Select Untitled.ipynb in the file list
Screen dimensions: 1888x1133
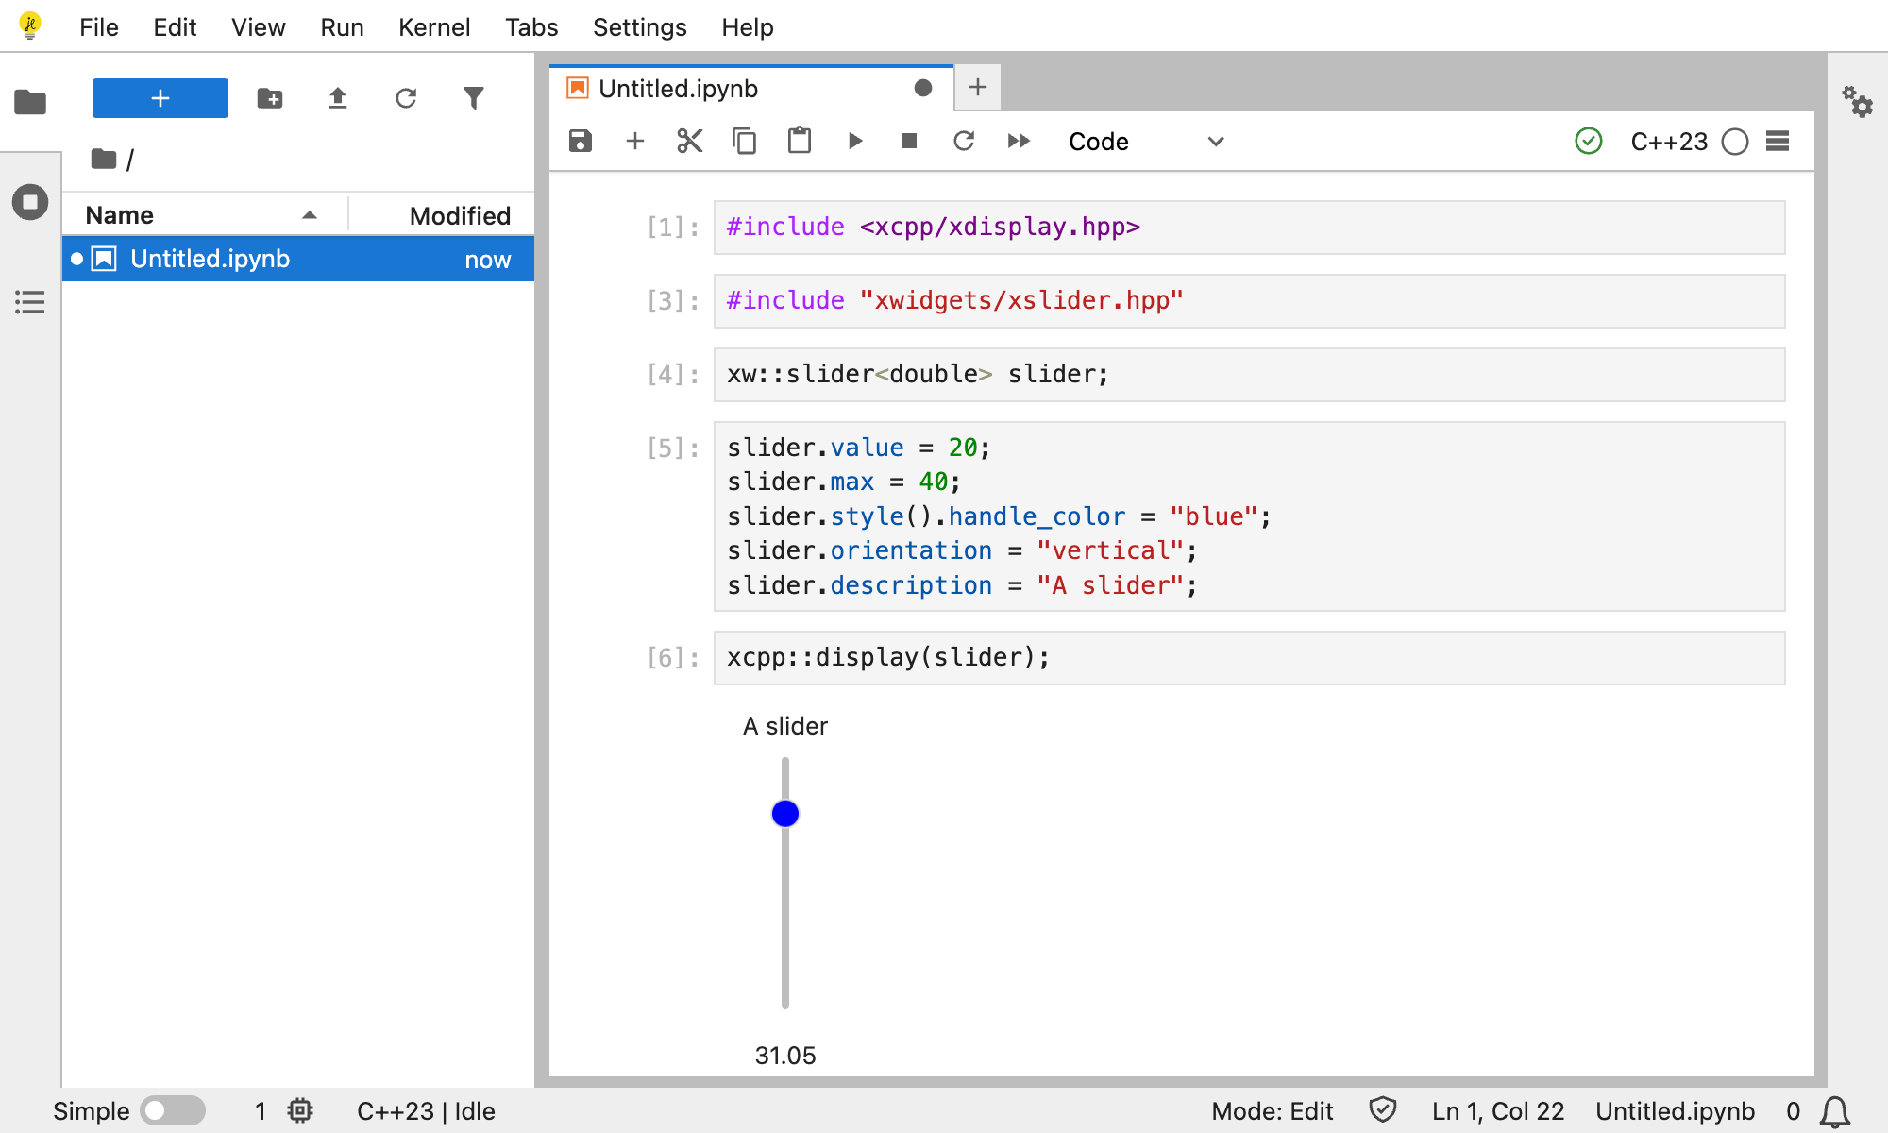point(298,259)
